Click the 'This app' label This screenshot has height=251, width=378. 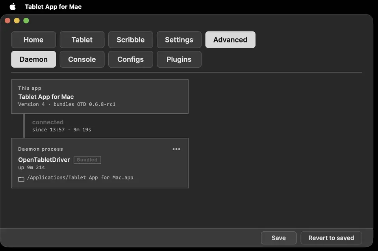tap(30, 88)
